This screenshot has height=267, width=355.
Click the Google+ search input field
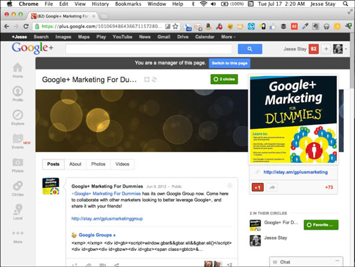(149, 49)
